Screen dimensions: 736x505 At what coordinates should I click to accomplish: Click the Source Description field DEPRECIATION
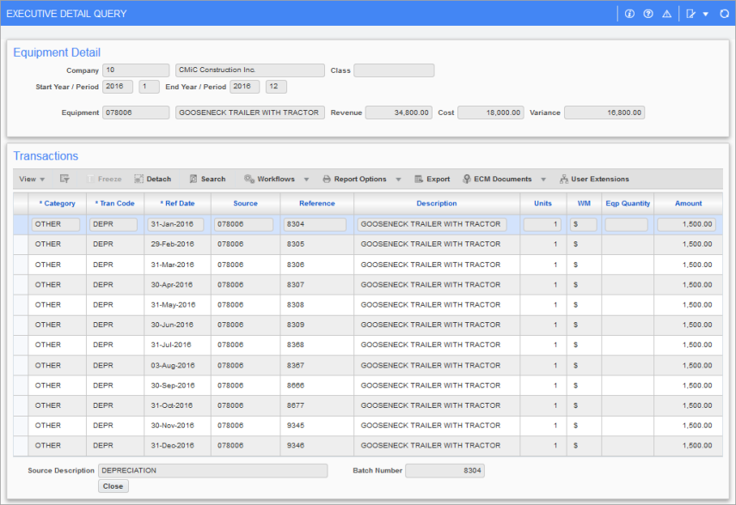(x=212, y=471)
